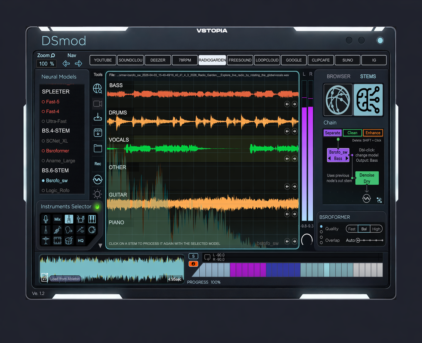Image resolution: width=422 pixels, height=343 pixels.
Task: Click the video camera tool icon
Action: pyautogui.click(x=98, y=104)
